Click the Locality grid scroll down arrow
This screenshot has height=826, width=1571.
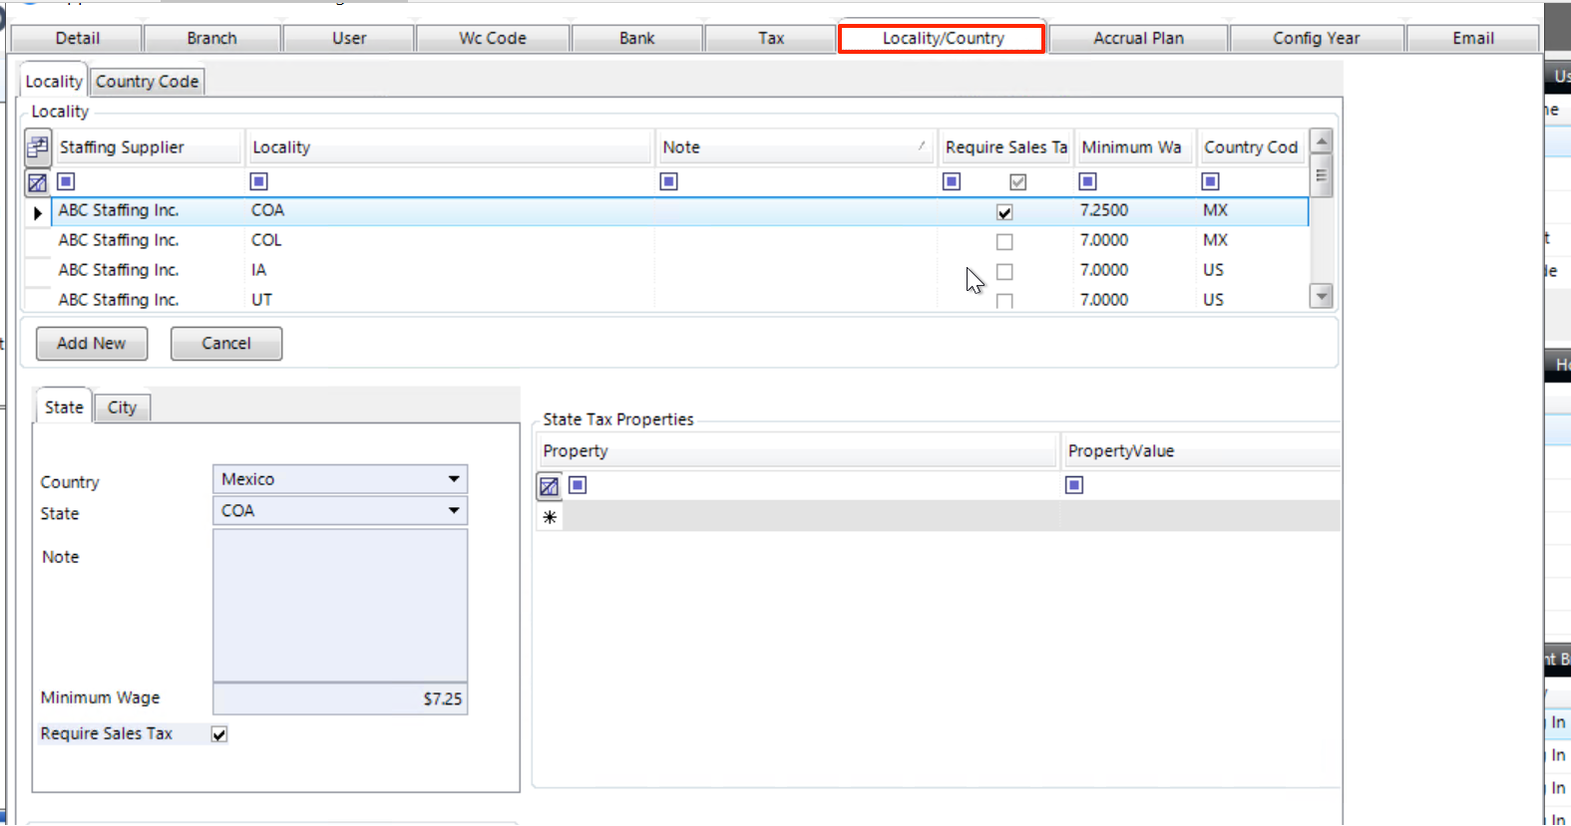point(1322,296)
